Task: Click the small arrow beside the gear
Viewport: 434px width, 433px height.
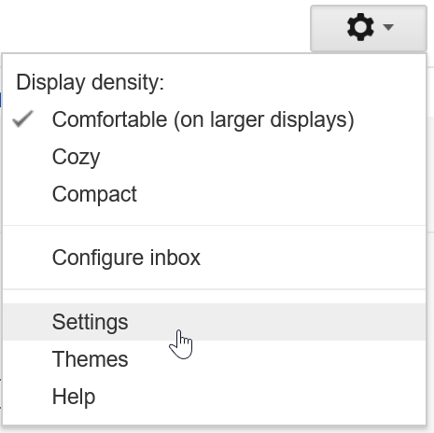Action: pyautogui.click(x=388, y=27)
